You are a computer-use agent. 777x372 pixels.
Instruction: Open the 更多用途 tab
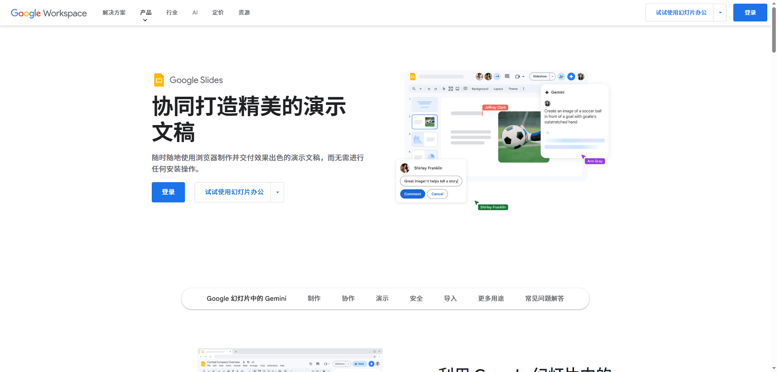point(491,298)
